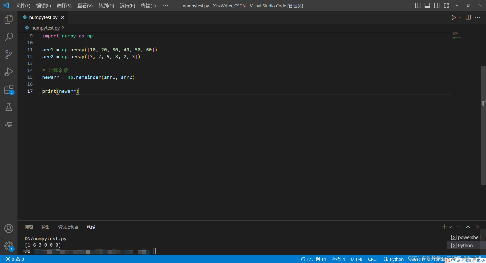
Task: Customize layout options
Action: 446,6
